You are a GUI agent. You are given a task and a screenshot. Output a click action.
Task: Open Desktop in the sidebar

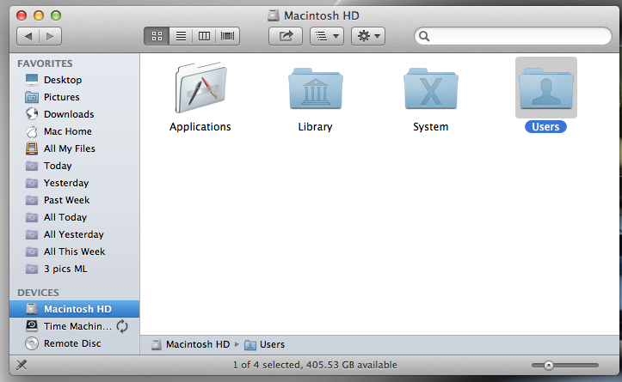[75, 80]
